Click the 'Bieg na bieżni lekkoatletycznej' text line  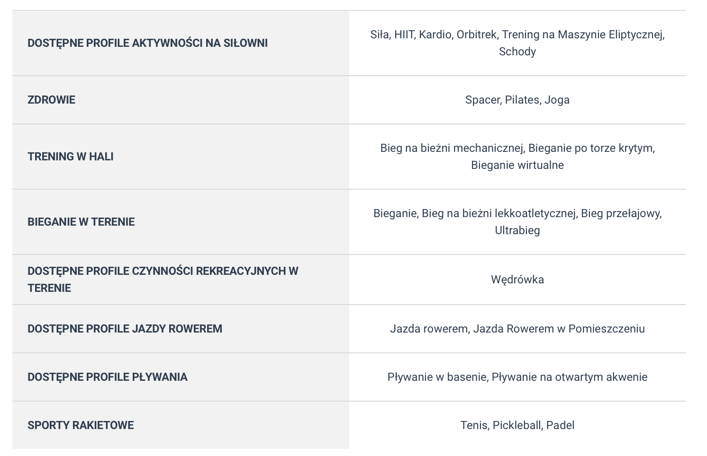[499, 213]
